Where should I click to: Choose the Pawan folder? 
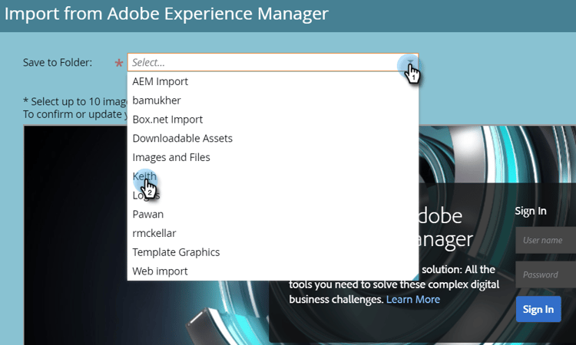tap(273, 215)
